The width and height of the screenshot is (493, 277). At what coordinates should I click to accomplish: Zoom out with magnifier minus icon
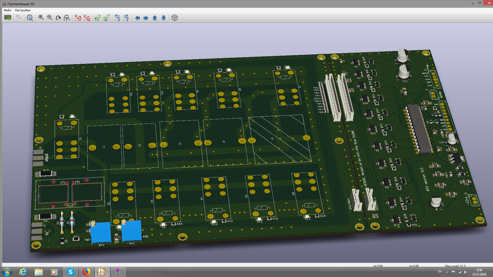pos(50,18)
